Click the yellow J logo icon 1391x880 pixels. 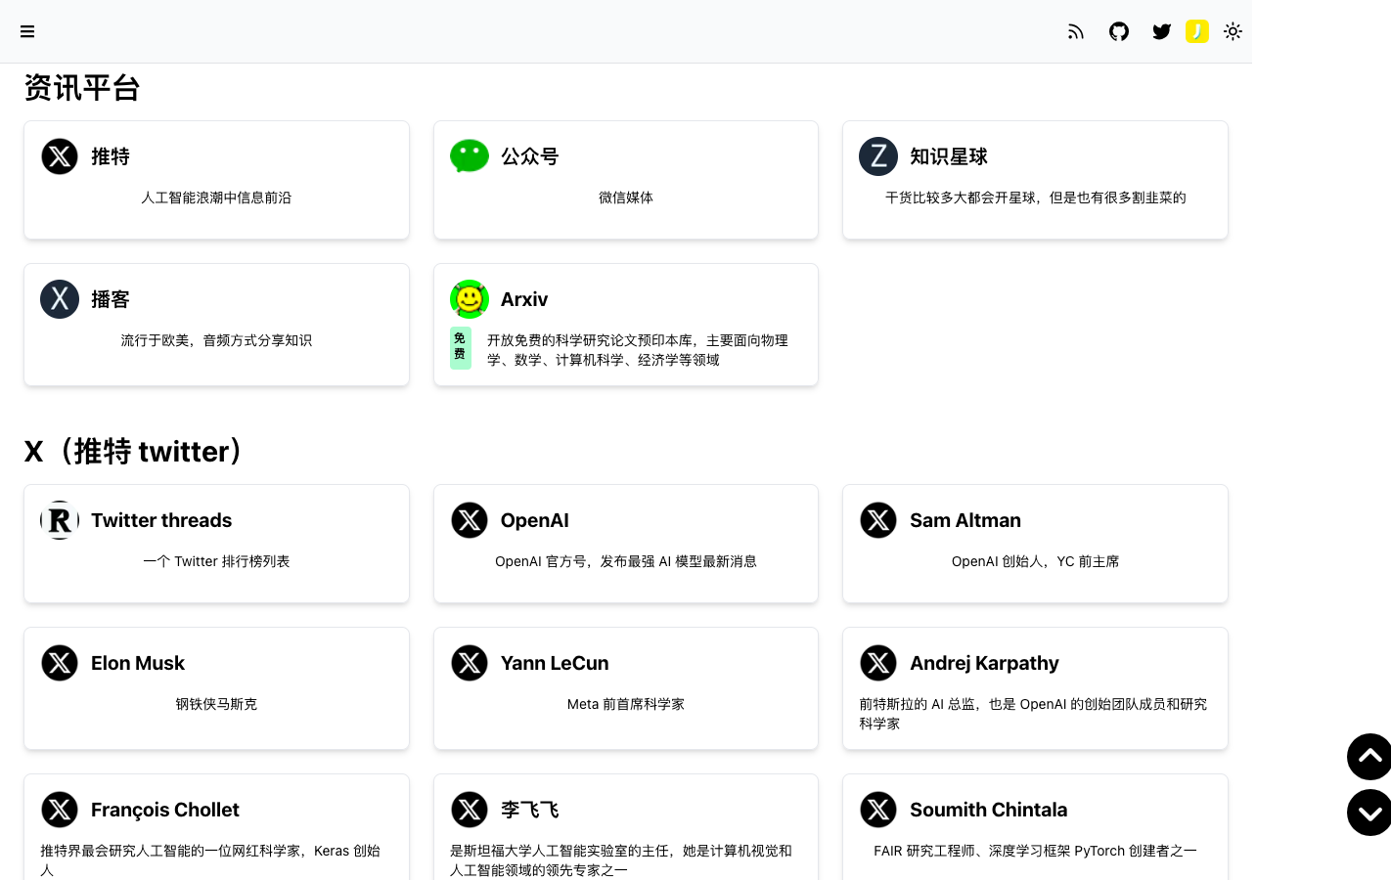(x=1196, y=31)
